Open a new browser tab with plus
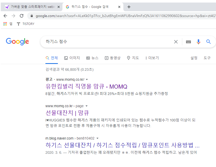This screenshot has width=216, height=167. point(129,7)
